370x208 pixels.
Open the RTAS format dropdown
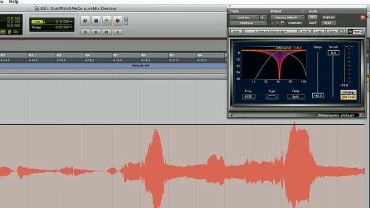(328, 23)
